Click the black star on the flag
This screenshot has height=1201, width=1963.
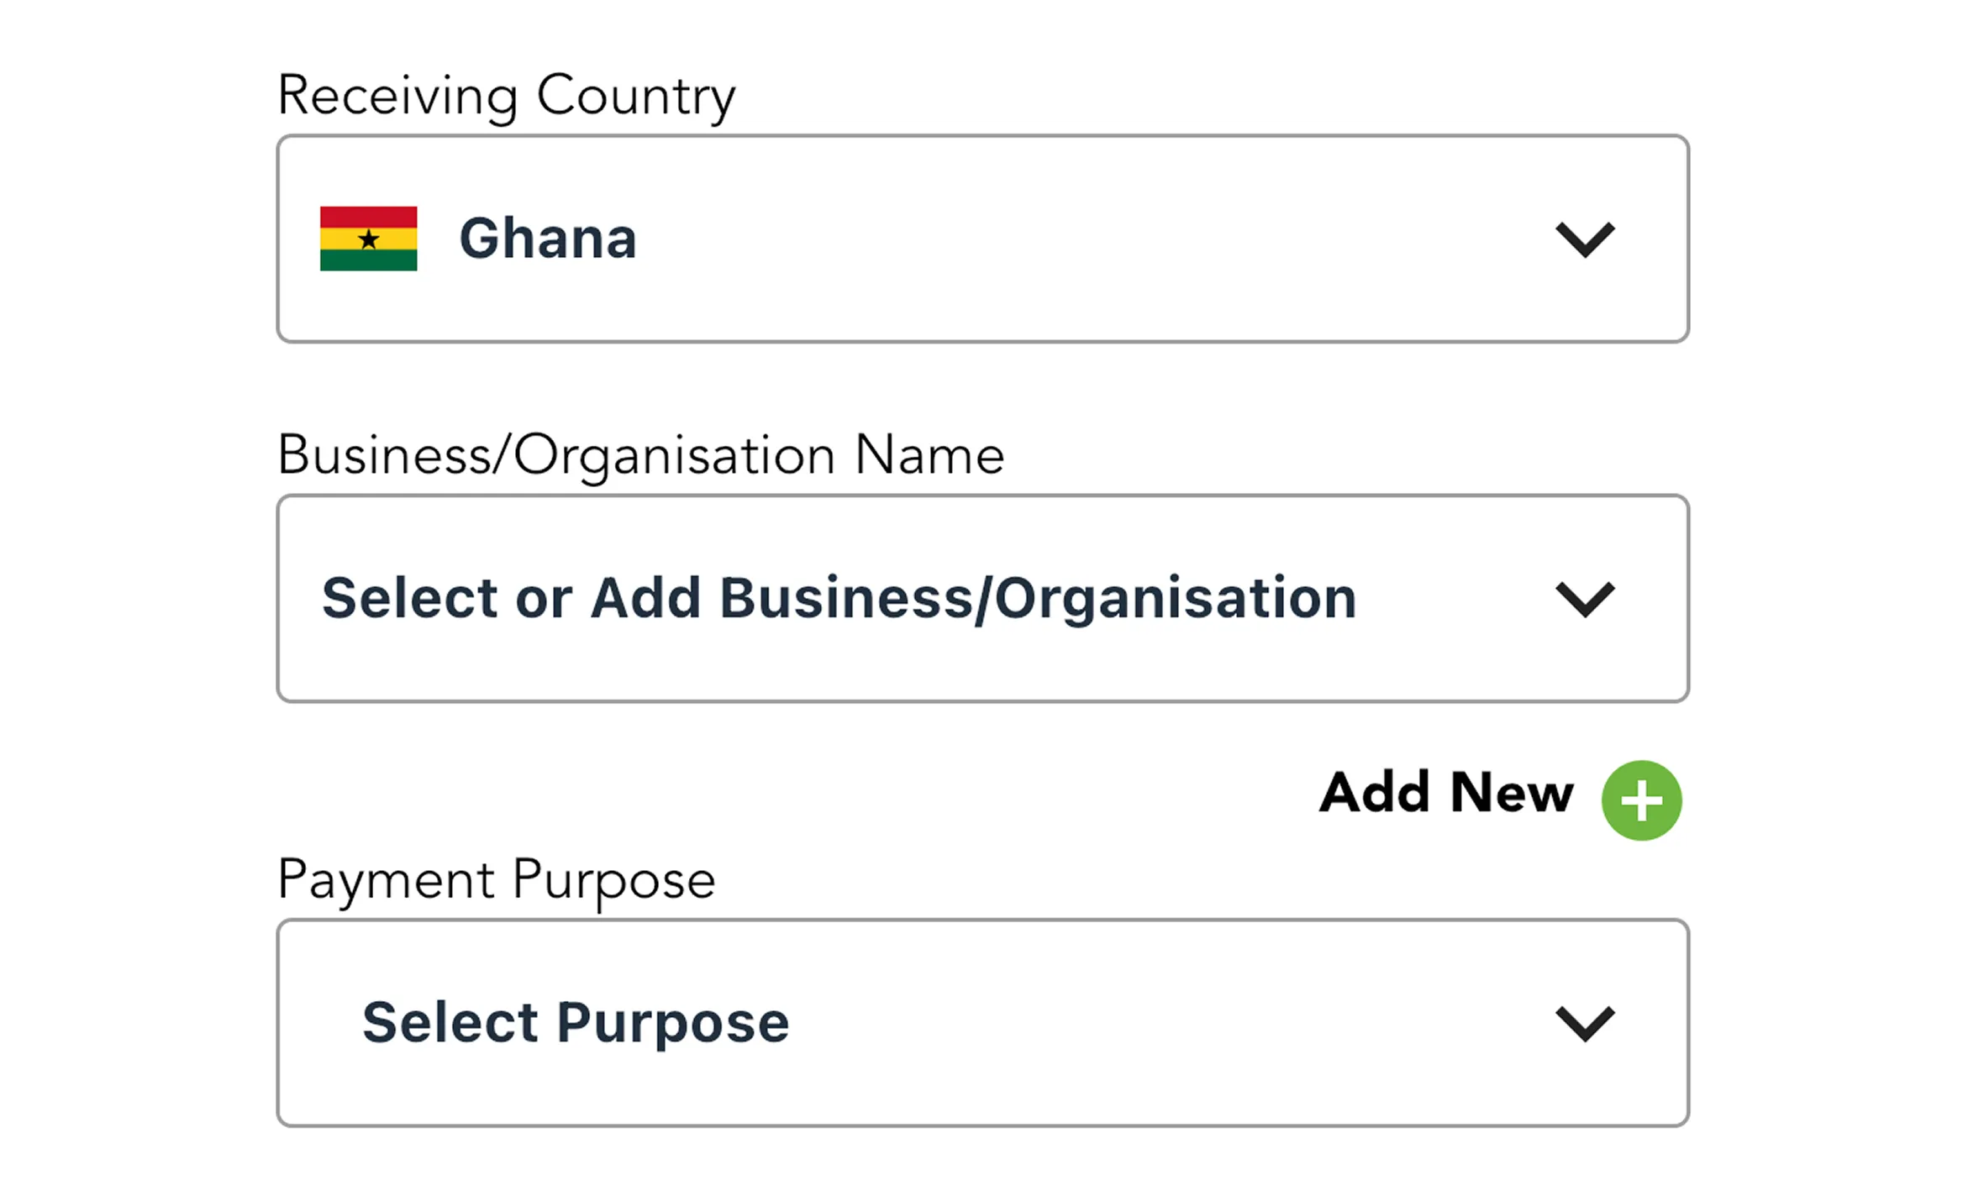point(368,239)
